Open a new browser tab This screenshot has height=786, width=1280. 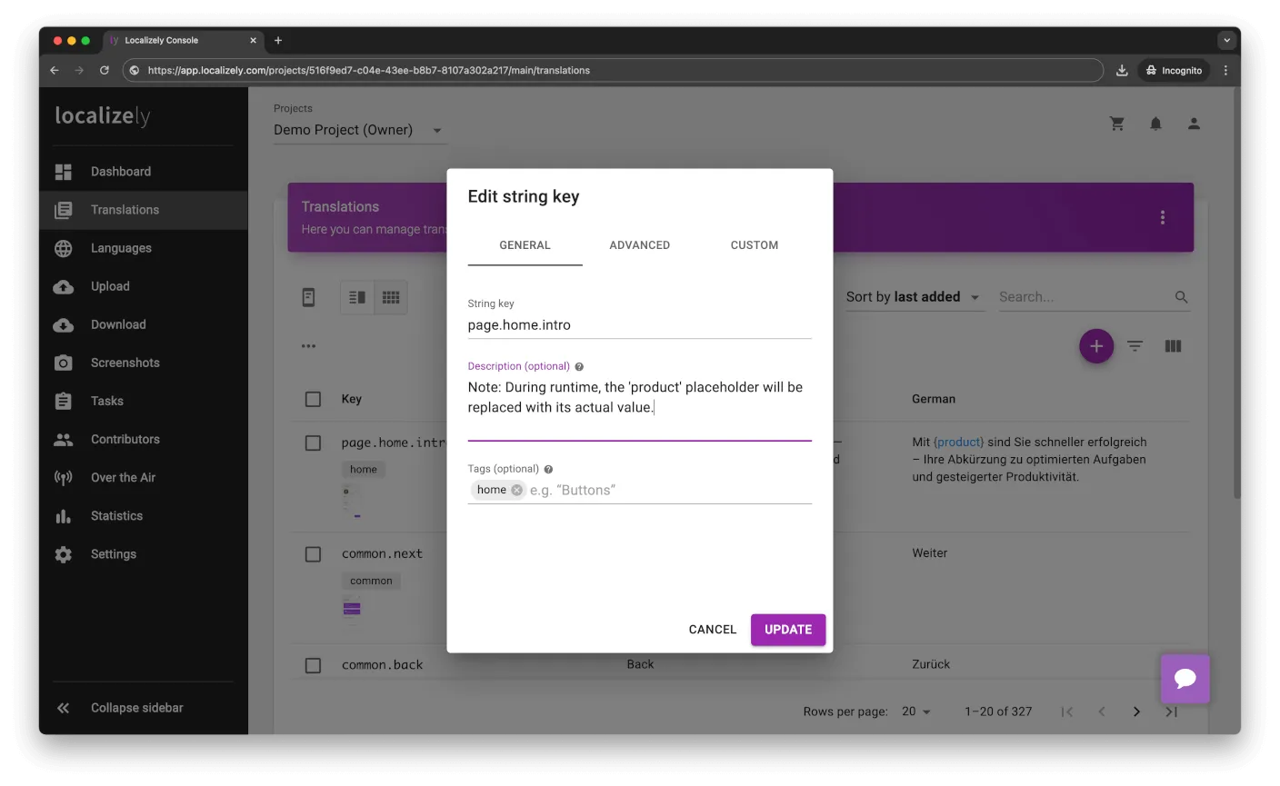pyautogui.click(x=278, y=40)
